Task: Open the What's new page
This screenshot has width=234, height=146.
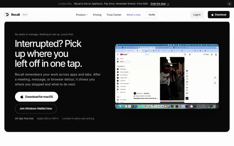Action: tap(133, 15)
